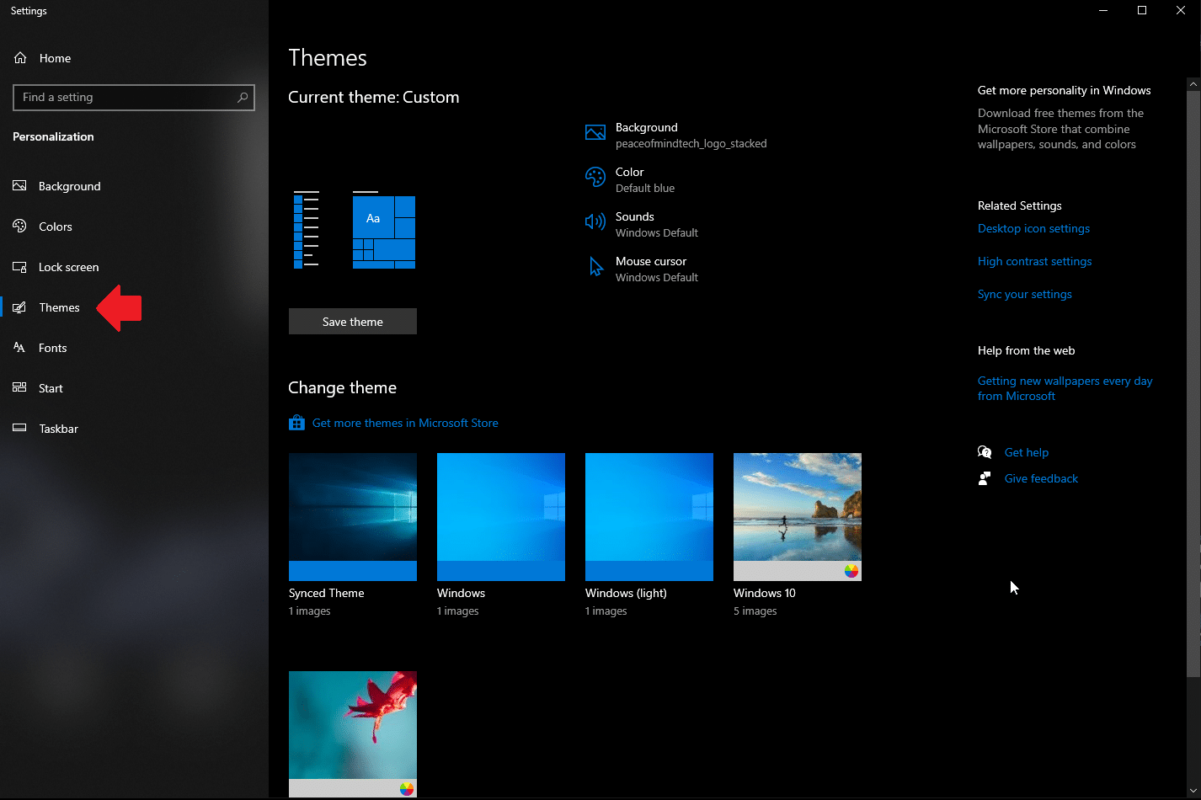This screenshot has height=800, width=1201.
Task: Open Desktop icon settings link
Action: (x=1033, y=228)
